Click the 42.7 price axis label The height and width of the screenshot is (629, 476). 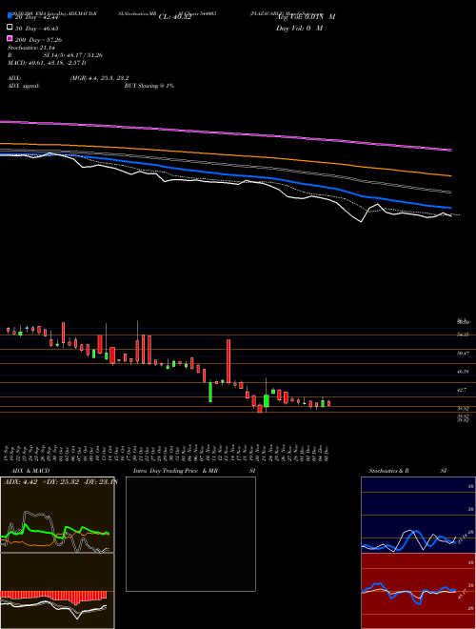[x=462, y=390]
